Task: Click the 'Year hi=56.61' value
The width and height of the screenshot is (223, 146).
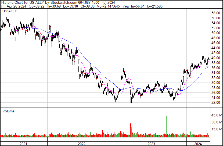Action: 134,6
